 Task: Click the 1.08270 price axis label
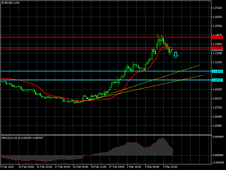(217, 99)
